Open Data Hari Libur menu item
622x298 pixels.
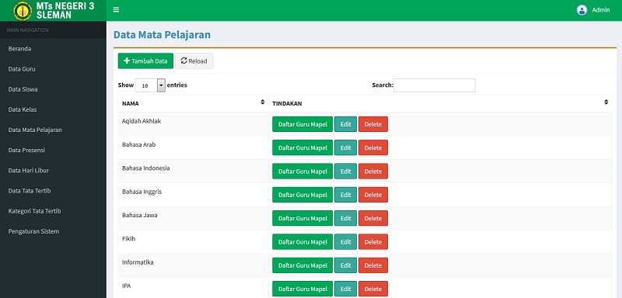[x=29, y=170]
